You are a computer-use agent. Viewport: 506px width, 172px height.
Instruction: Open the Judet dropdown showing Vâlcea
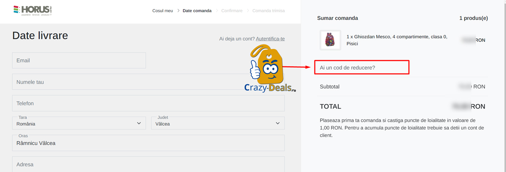coord(218,124)
